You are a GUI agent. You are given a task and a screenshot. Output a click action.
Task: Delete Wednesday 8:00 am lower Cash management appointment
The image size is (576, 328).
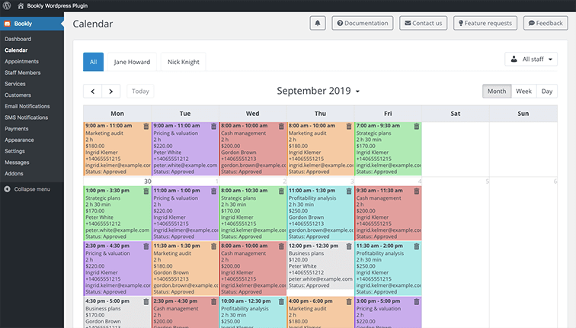281,246
